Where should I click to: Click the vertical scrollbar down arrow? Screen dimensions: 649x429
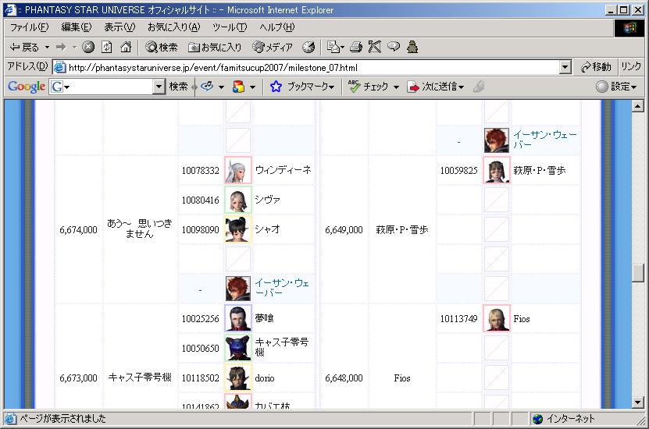[637, 402]
